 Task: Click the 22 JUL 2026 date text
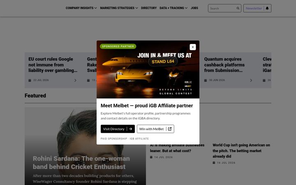coord(41,80)
